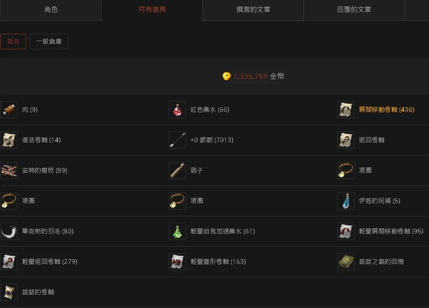Select the talking scroll (說話的卷軸) icon
429x308 pixels.
click(x=9, y=292)
